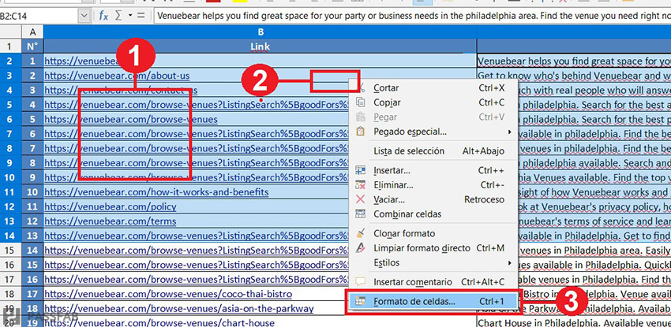Click the formula input line
671x327 pixels.
[410, 16]
